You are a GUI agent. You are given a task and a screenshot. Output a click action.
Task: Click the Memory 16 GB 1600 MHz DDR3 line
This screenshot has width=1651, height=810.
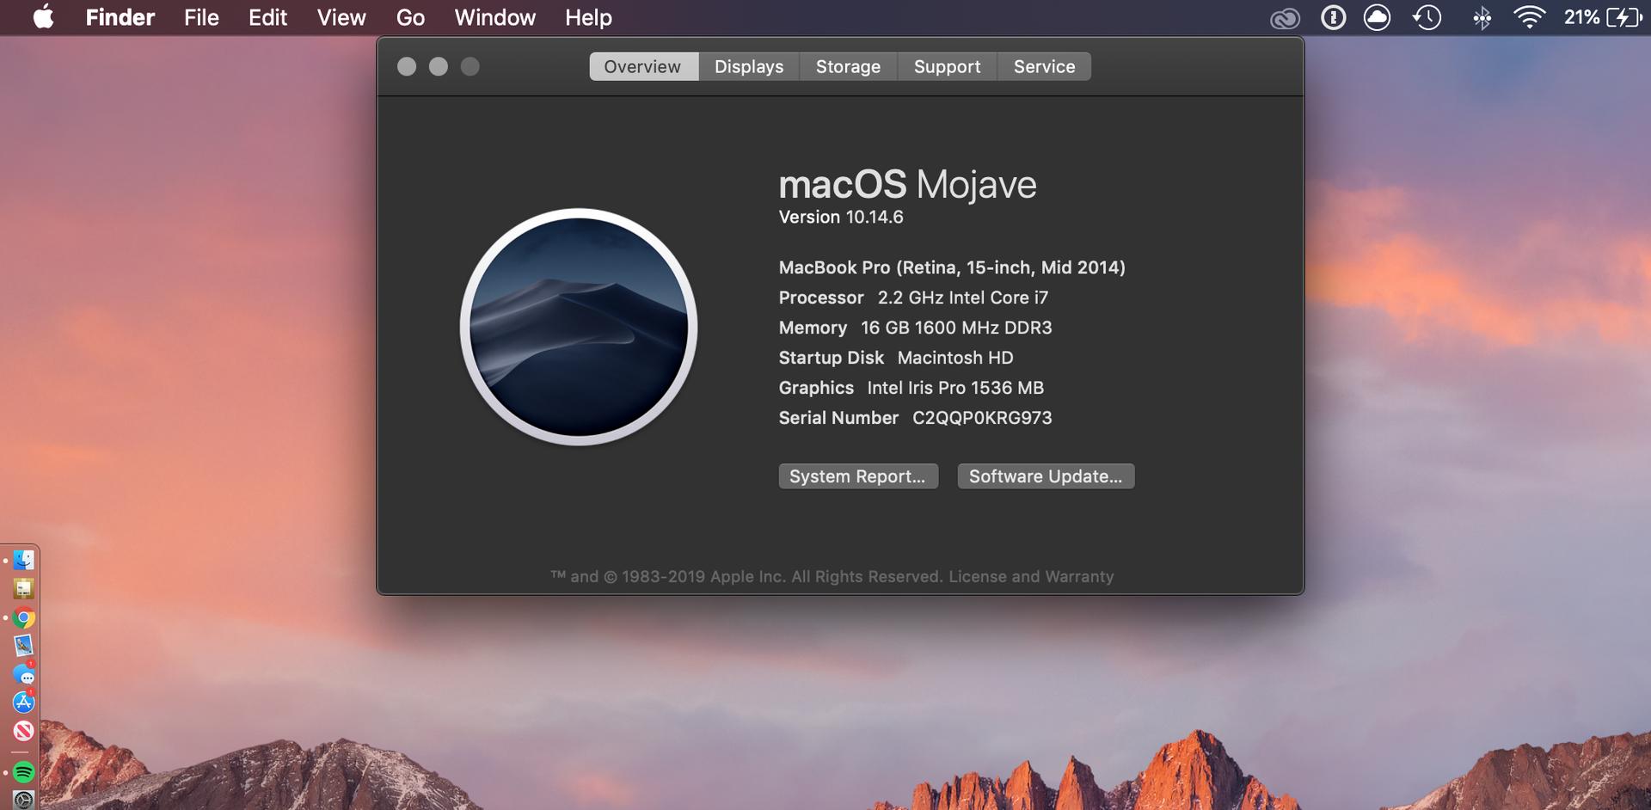pyautogui.click(x=915, y=328)
